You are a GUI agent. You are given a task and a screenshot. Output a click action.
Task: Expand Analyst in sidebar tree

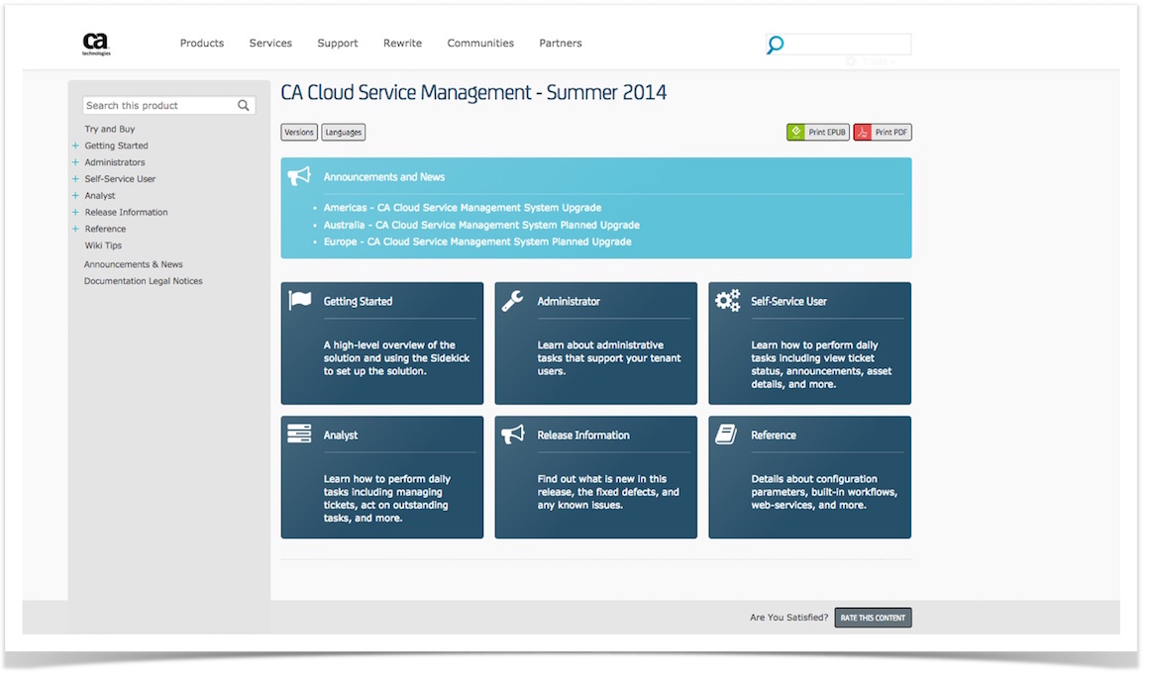point(75,196)
